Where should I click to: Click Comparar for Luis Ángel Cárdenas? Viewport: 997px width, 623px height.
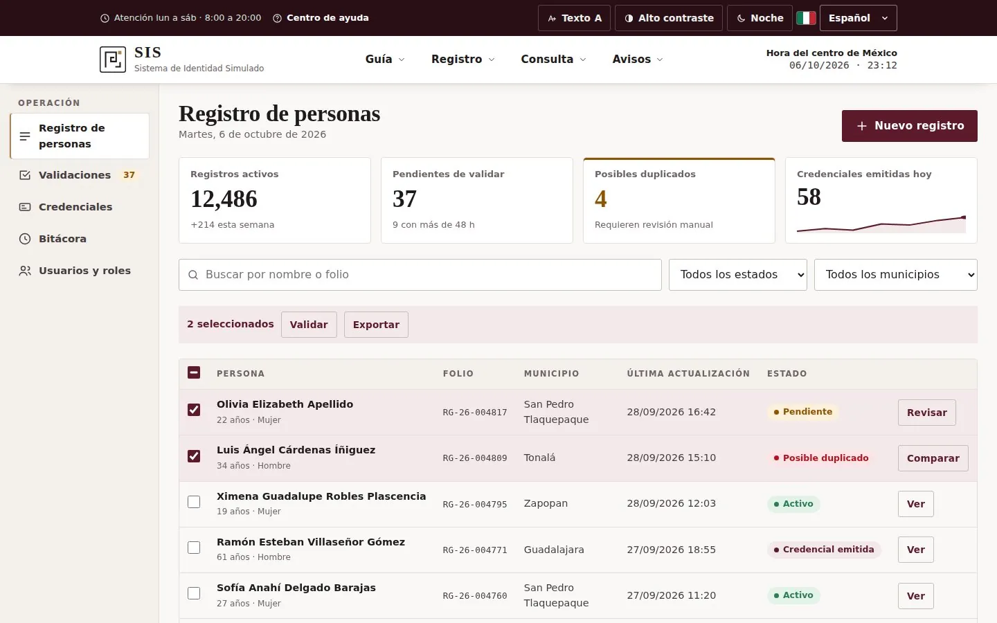tap(933, 458)
